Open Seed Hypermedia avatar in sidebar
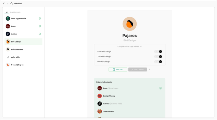Screen dimensions: 217x120 point(8,19)
